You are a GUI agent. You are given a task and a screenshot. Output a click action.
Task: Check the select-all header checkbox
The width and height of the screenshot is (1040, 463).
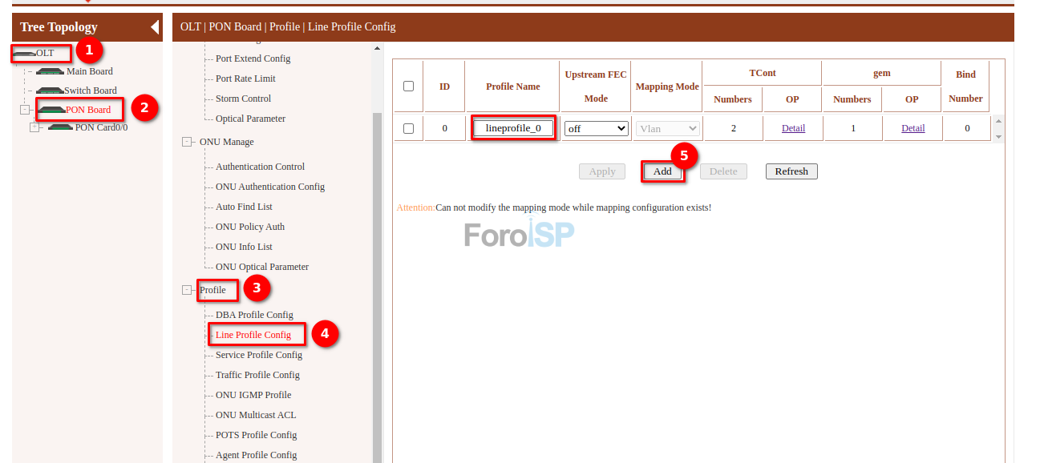408,86
